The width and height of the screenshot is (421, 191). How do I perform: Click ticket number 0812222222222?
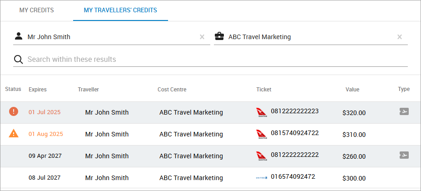click(294, 155)
